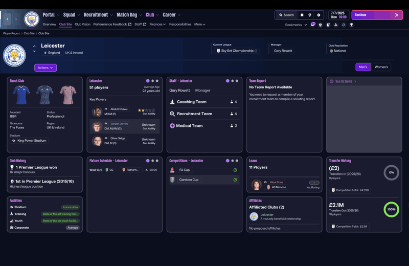Image resolution: width=409 pixels, height=266 pixels.
Task: Open the Responsibilities tab
Action: click(180, 24)
